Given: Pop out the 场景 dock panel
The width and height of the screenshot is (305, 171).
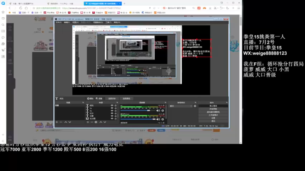Looking at the screenshot, I should click(83, 103).
